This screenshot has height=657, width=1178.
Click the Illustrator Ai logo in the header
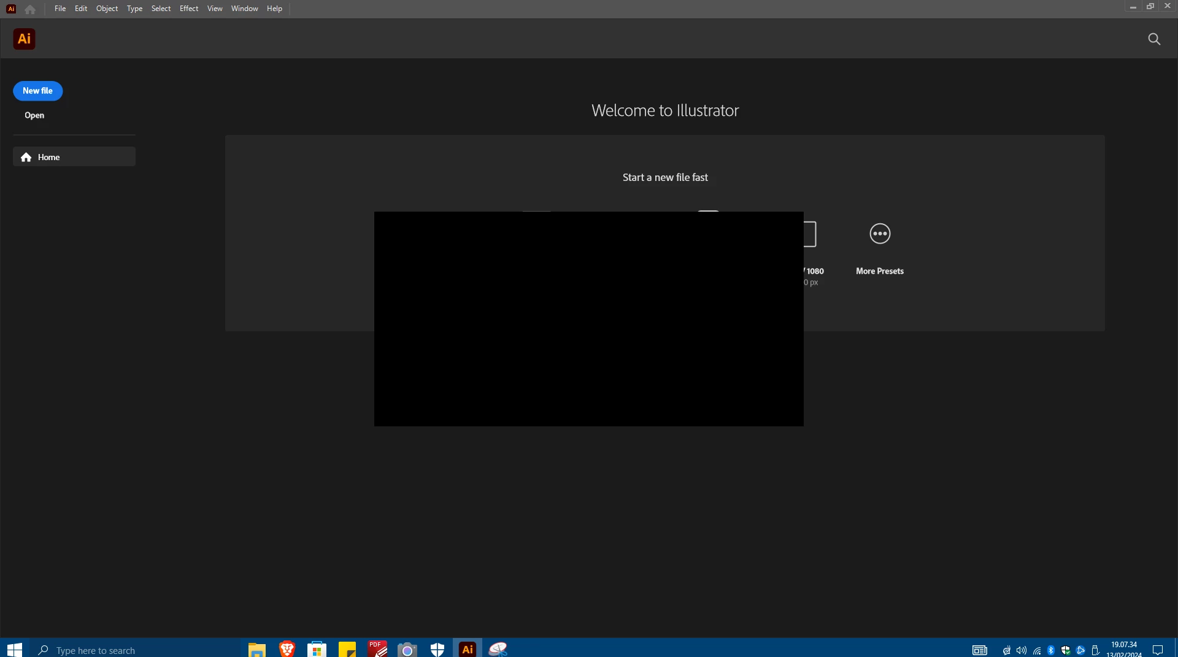tap(24, 39)
